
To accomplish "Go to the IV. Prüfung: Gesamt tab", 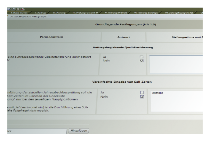I will tap(85, 13).
